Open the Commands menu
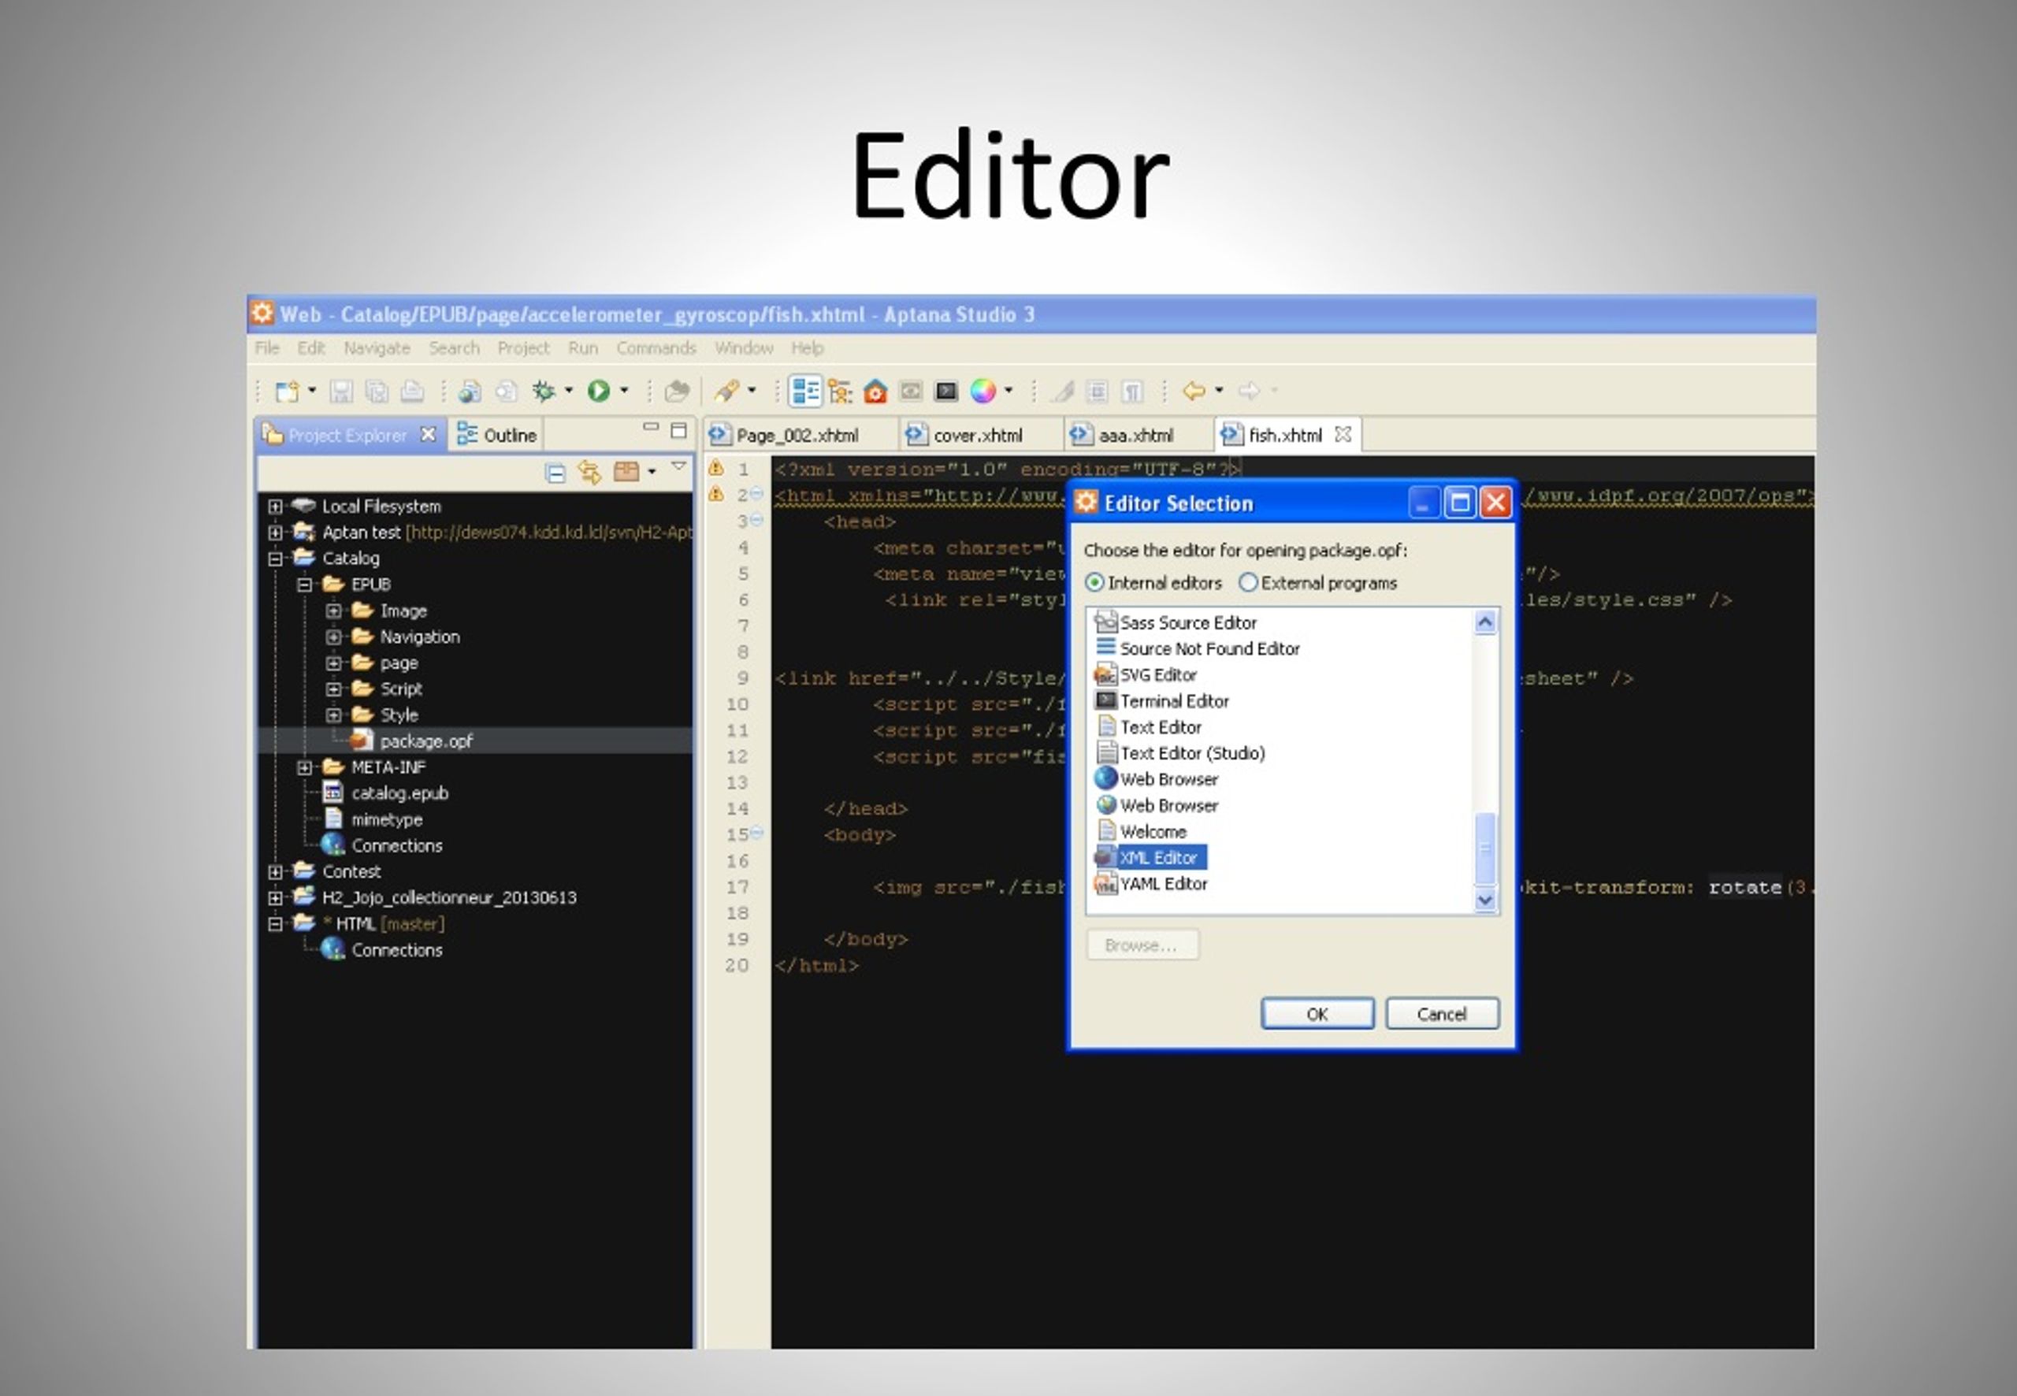Screen dimensions: 2017x1396 click(656, 348)
